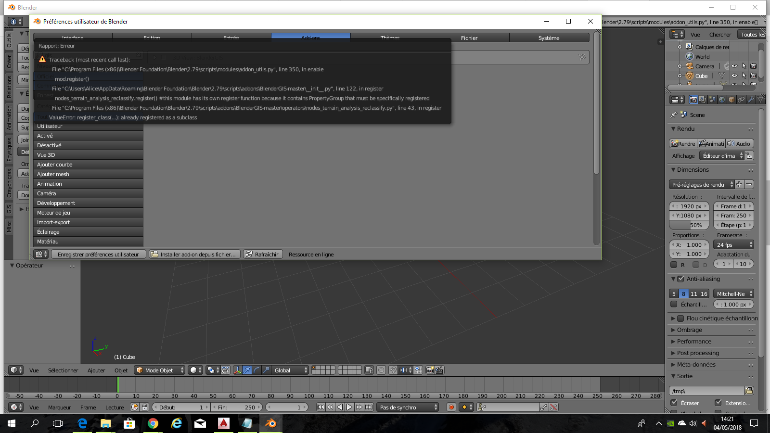Click the 50% resolution slider

click(689, 225)
